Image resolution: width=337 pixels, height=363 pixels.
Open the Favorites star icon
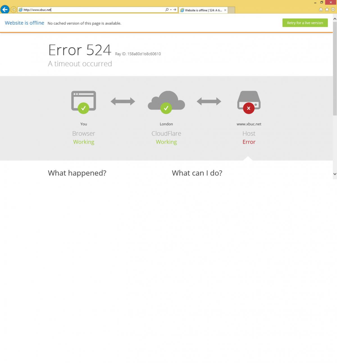327,10
